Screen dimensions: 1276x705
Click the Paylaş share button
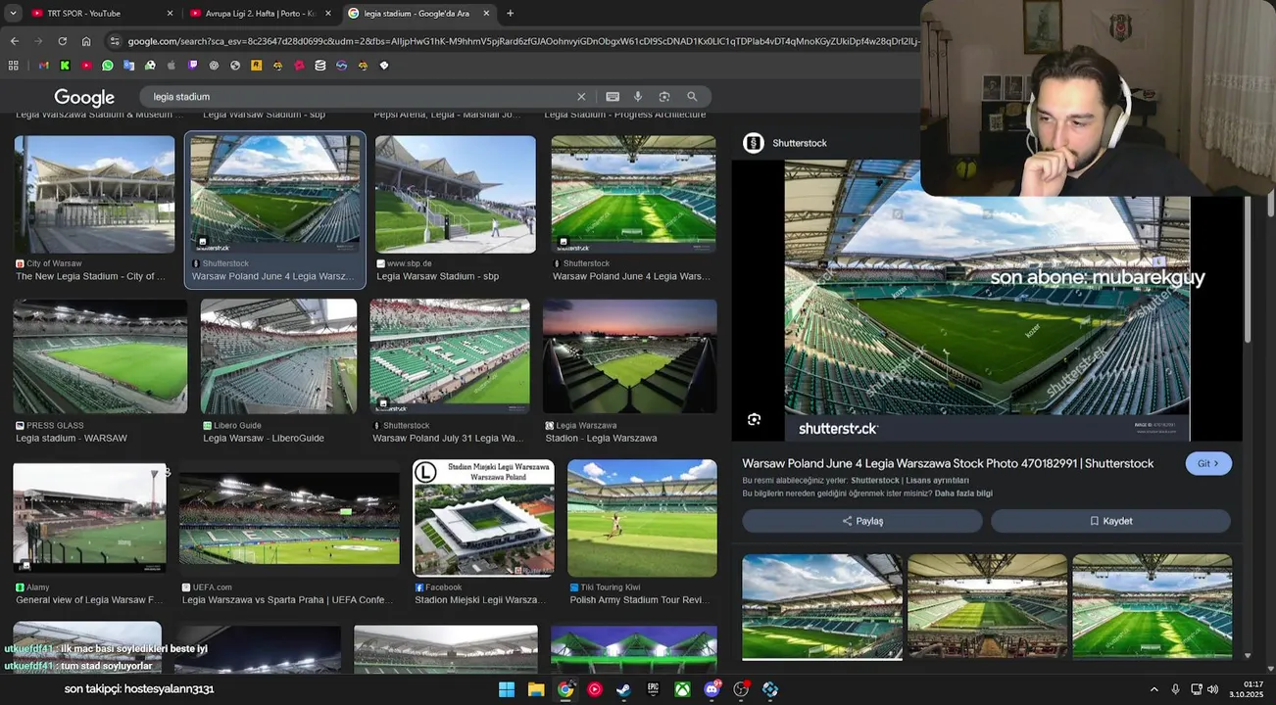tap(862, 521)
